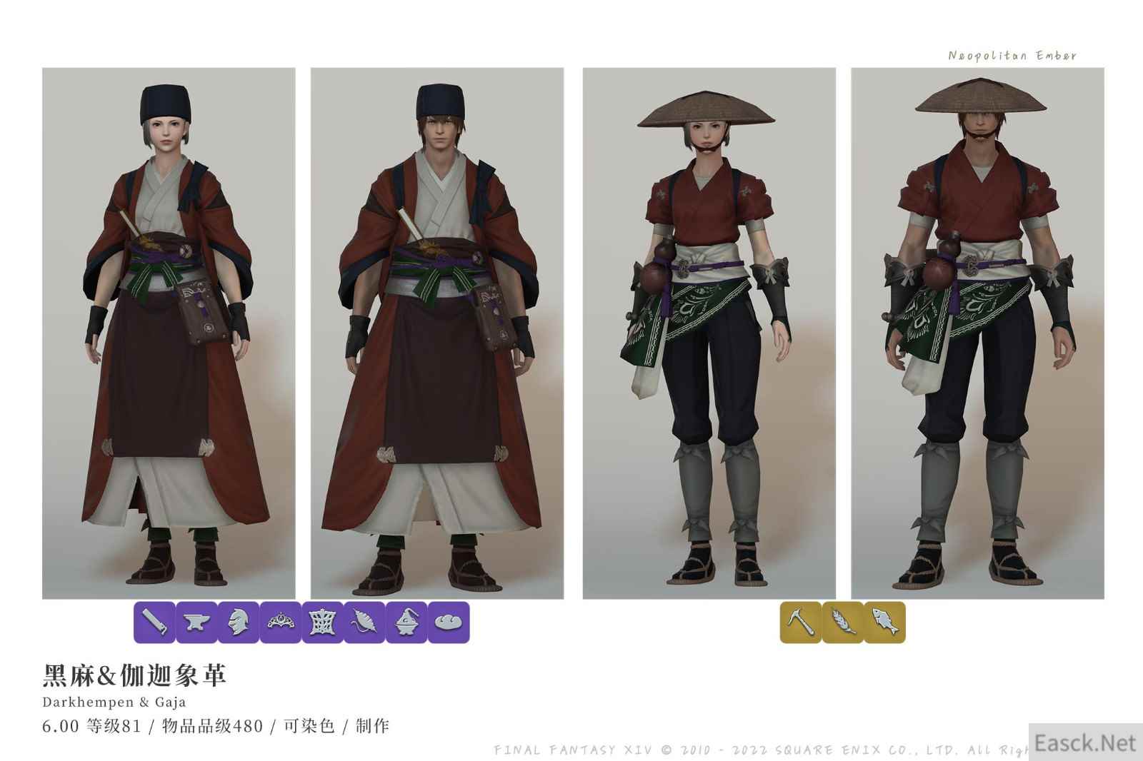The height and width of the screenshot is (761, 1143).
Task: Click the FINAL FANTASY XIV copyright notice
Action: point(761,750)
